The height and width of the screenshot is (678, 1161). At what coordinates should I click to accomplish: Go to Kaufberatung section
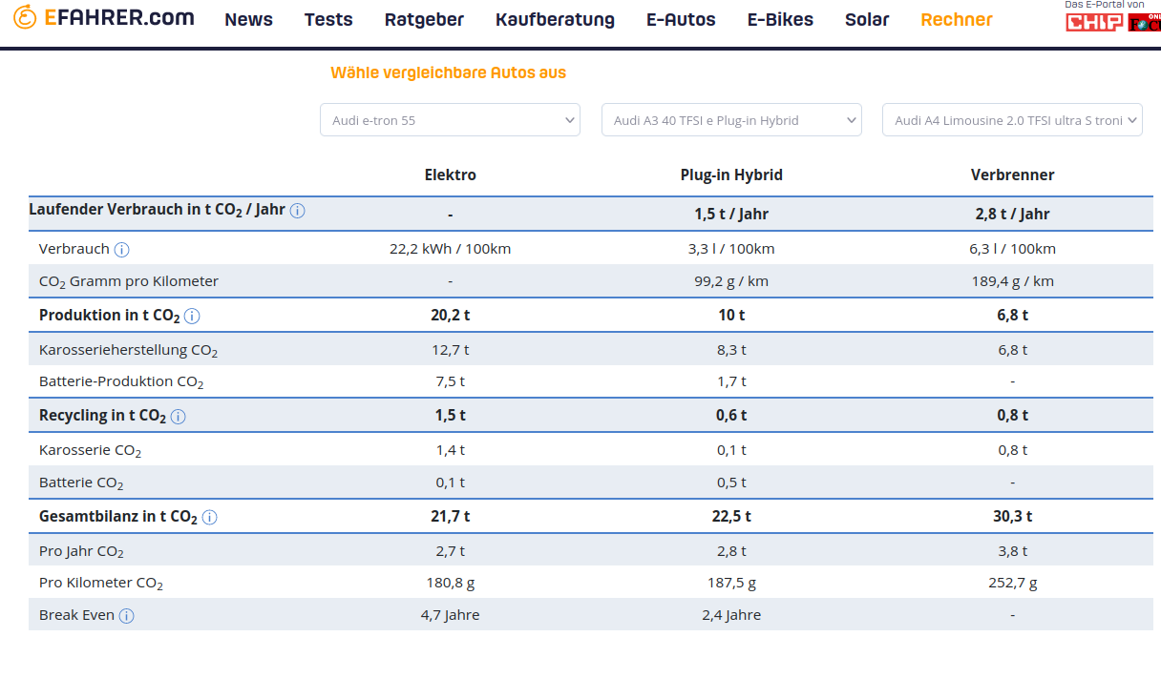pos(555,20)
